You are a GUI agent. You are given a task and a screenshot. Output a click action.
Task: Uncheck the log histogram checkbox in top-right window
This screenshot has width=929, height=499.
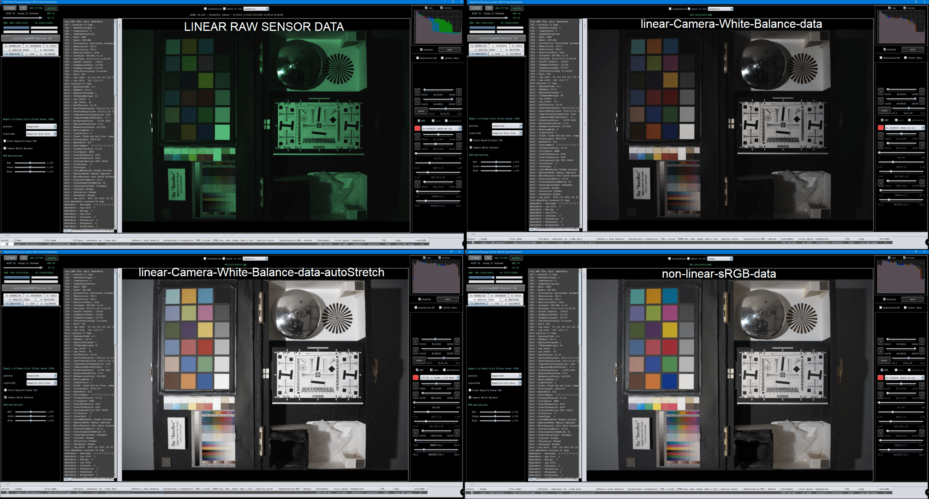pos(889,8)
